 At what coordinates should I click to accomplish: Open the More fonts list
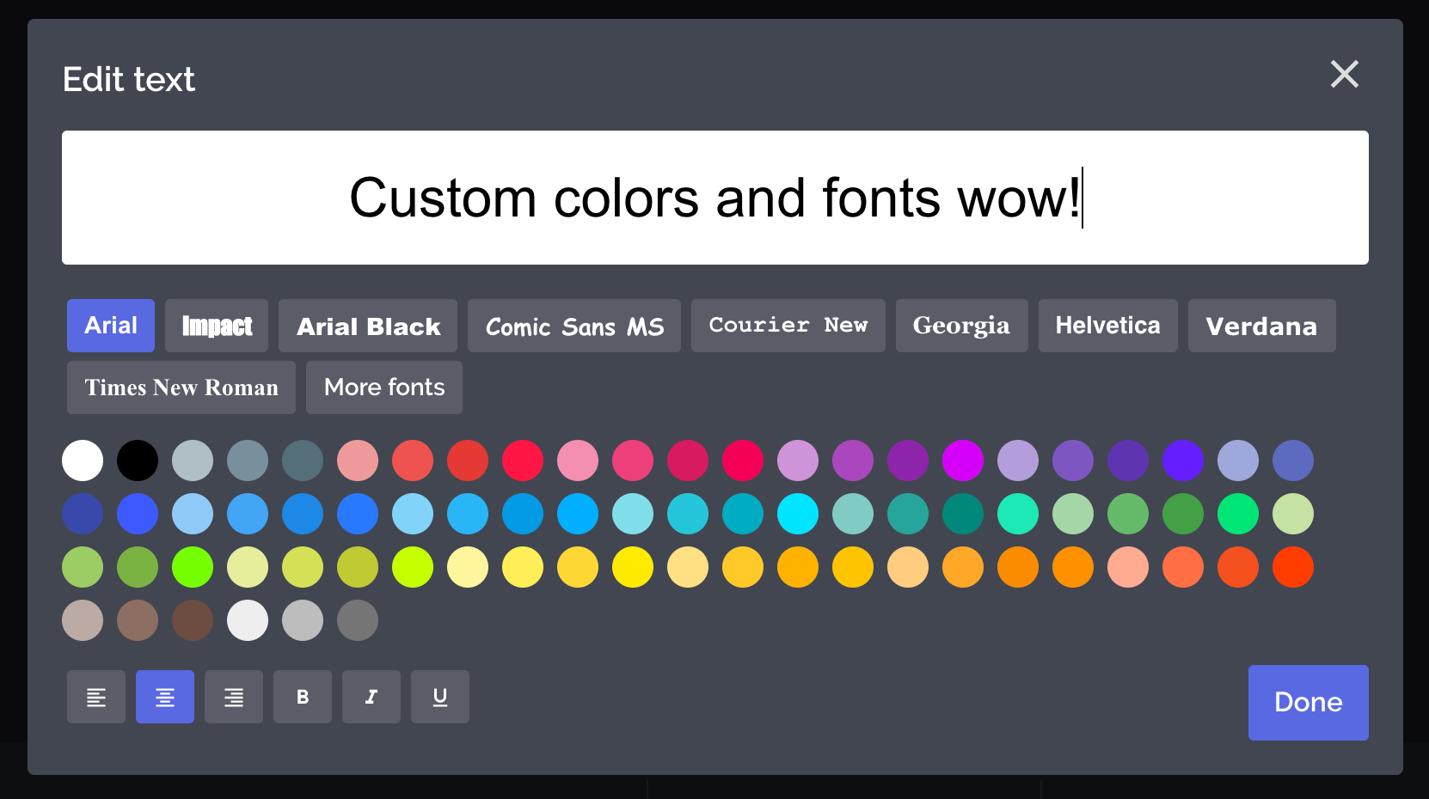tap(384, 387)
